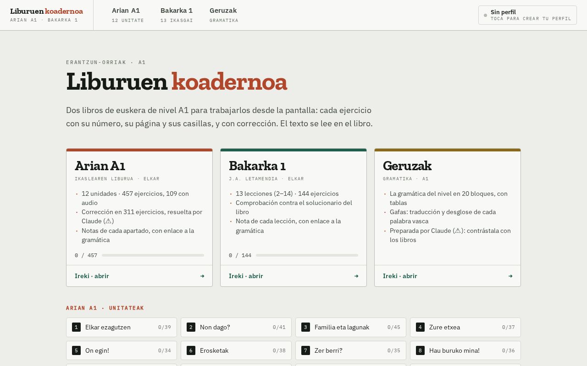Click the Arian A1 card title
The height and width of the screenshot is (366, 587).
(x=100, y=166)
